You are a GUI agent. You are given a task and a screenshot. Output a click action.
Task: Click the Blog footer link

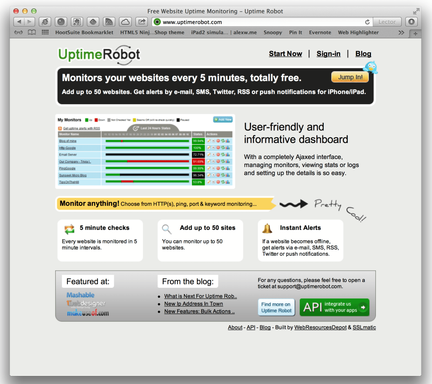265,327
